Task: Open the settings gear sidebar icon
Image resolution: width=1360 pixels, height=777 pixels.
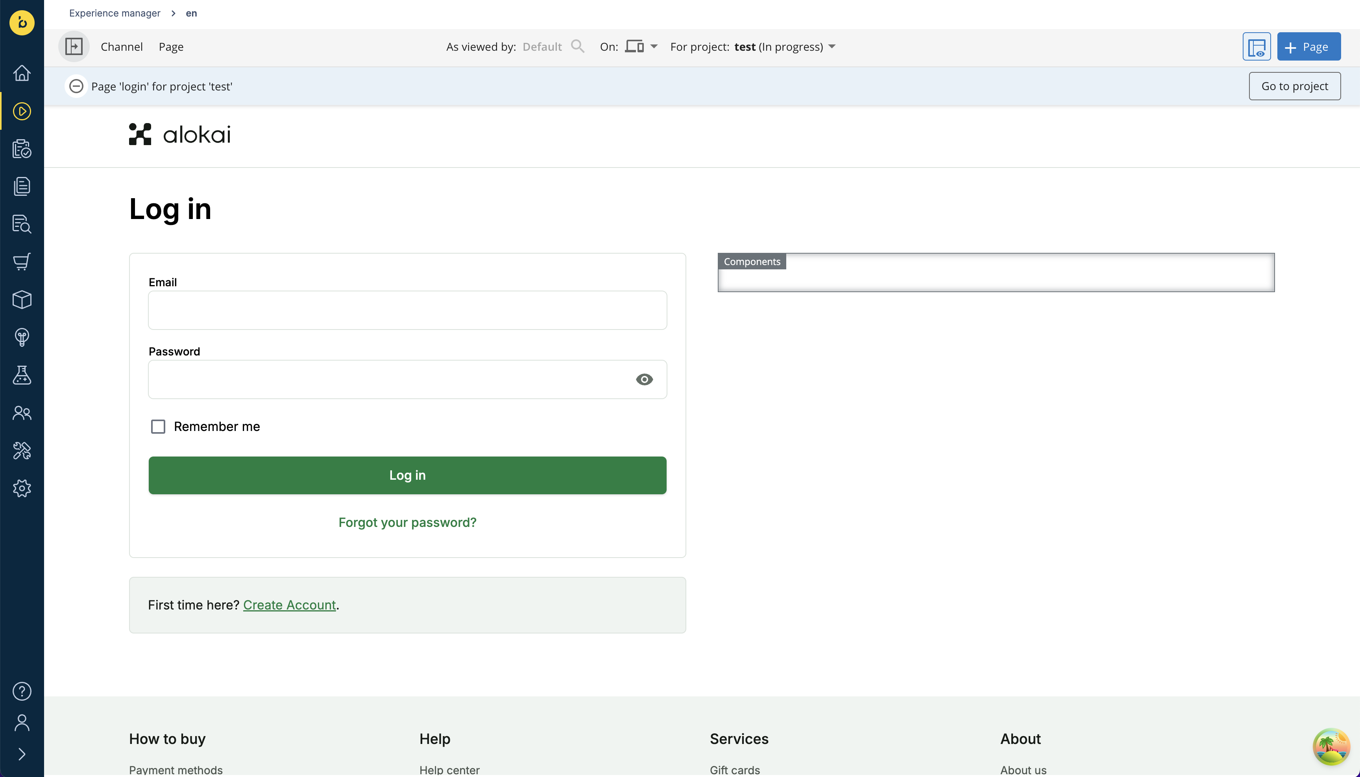Action: (22, 488)
